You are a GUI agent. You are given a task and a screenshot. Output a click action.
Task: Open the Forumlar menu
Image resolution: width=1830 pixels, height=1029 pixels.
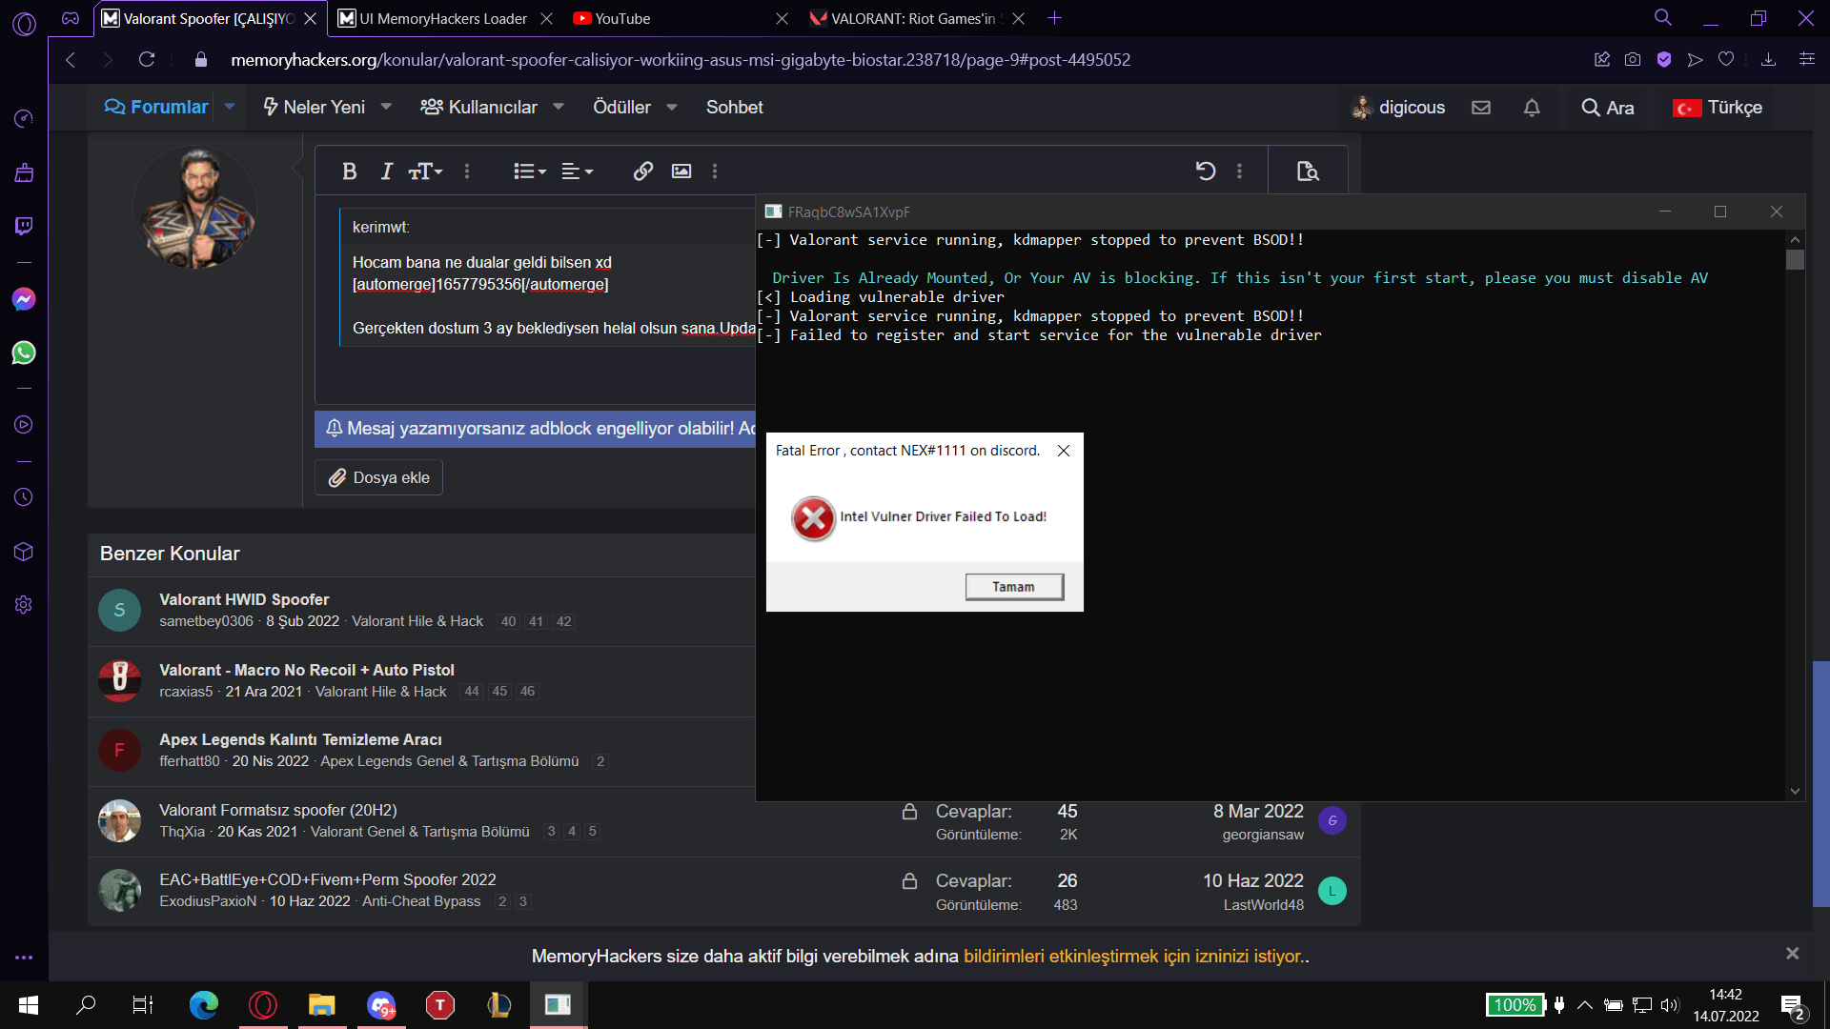pyautogui.click(x=156, y=107)
